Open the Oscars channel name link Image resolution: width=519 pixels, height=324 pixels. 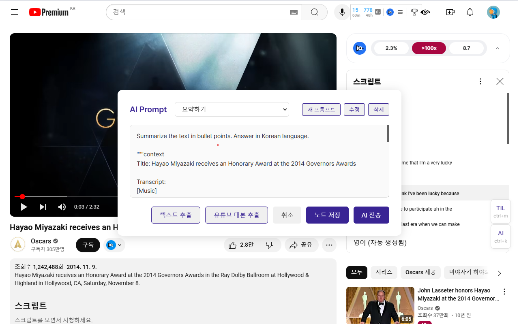click(x=41, y=241)
